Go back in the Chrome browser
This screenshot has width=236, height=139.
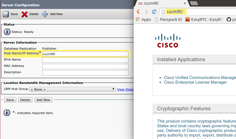138,12
